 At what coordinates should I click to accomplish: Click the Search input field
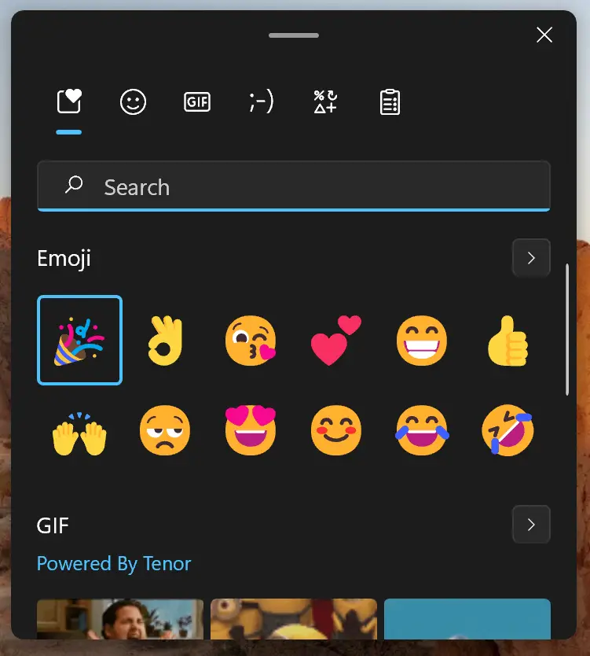pyautogui.click(x=294, y=186)
